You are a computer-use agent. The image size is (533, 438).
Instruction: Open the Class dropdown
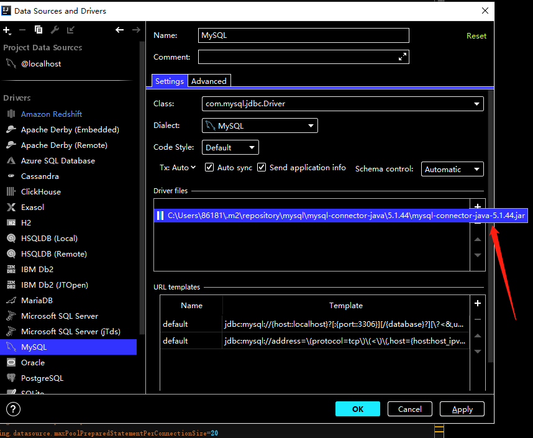coord(343,104)
